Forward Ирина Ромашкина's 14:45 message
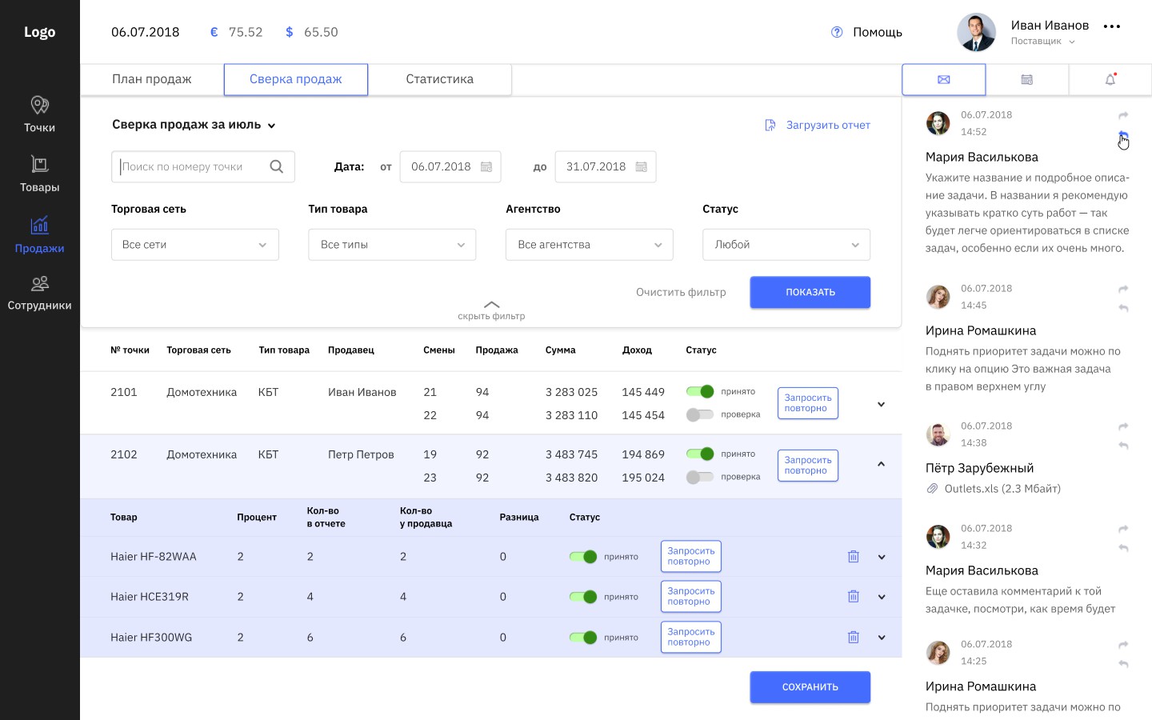Screen dimensions: 1152x720 coord(1123,289)
